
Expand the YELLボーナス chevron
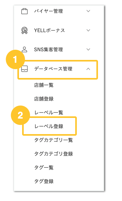88,30
